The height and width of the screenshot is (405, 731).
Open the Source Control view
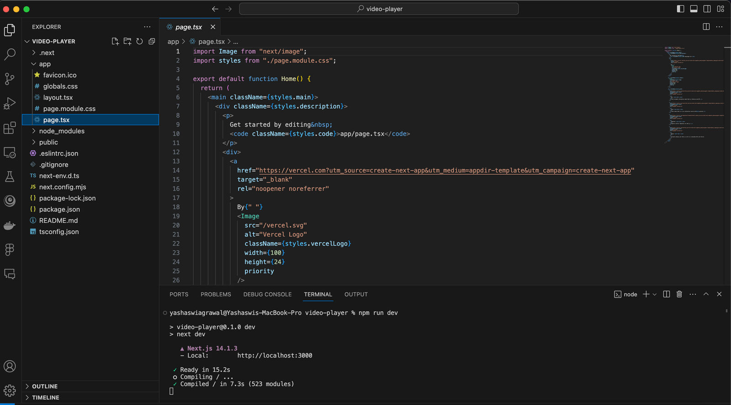pyautogui.click(x=10, y=78)
